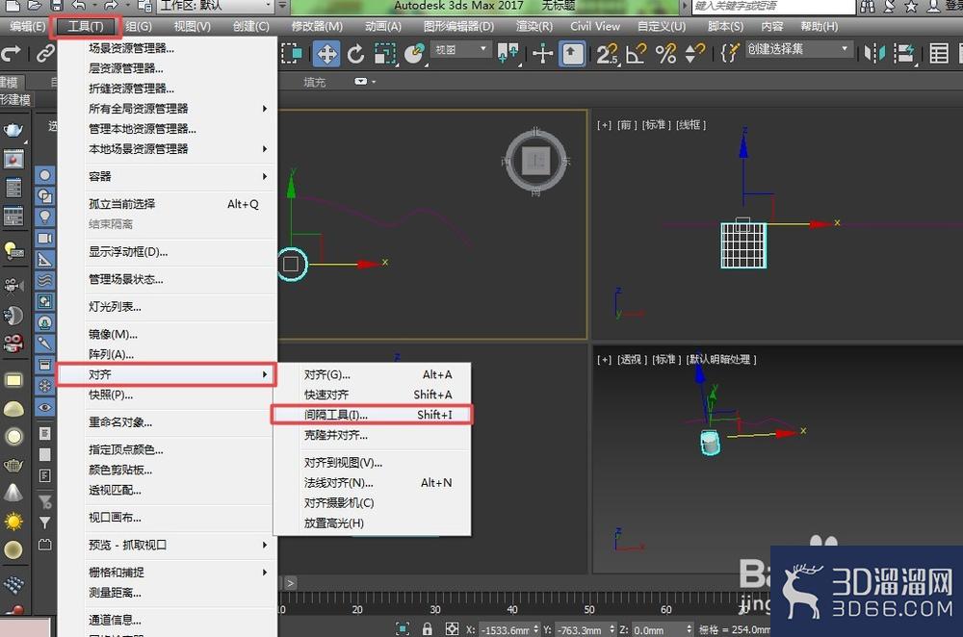Click the Use Pivot Point Center icon
963x637 pixels.
(508, 54)
